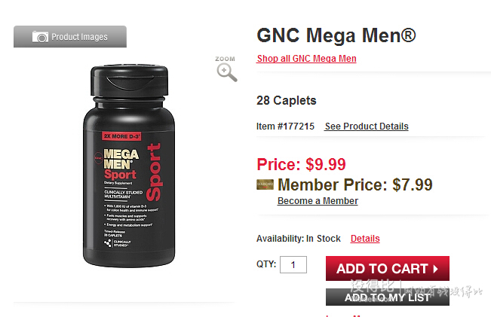Follow the Become a Member link
The width and height of the screenshot is (491, 317).
(x=318, y=201)
